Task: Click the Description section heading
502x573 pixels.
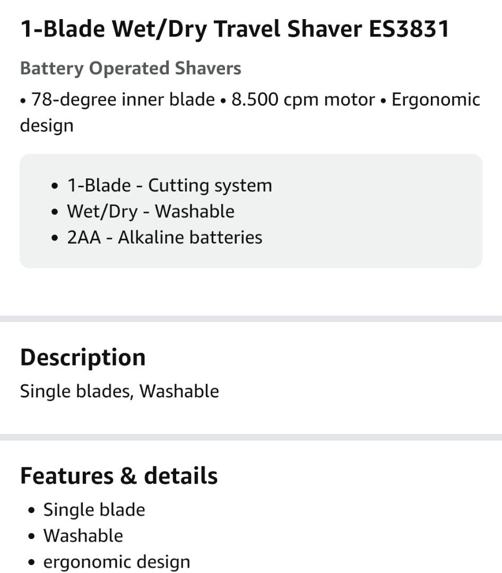Action: click(83, 358)
